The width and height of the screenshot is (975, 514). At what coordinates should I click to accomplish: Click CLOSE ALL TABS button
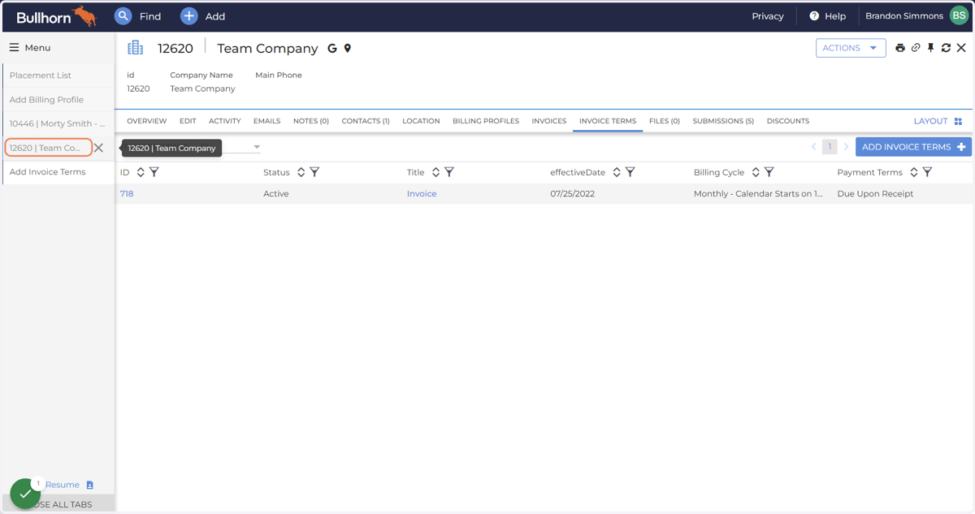(58, 504)
